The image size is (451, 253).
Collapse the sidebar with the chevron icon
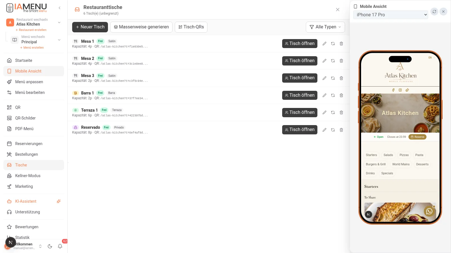point(59,8)
